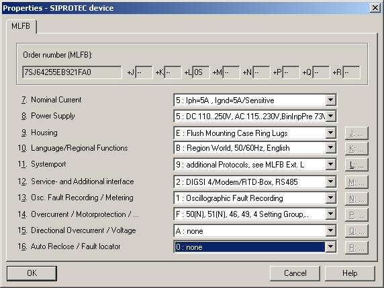Click the 'Nominal Current' label

click(56, 100)
